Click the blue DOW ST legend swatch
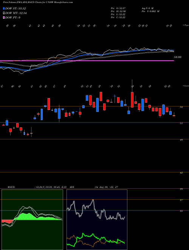 [x=4, y=9]
